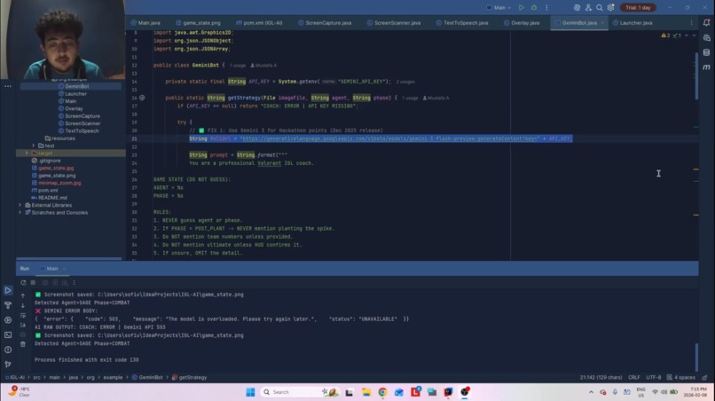Switch to pom.xml (IGL-AI) tab
The height and width of the screenshot is (401, 715).
259,22
